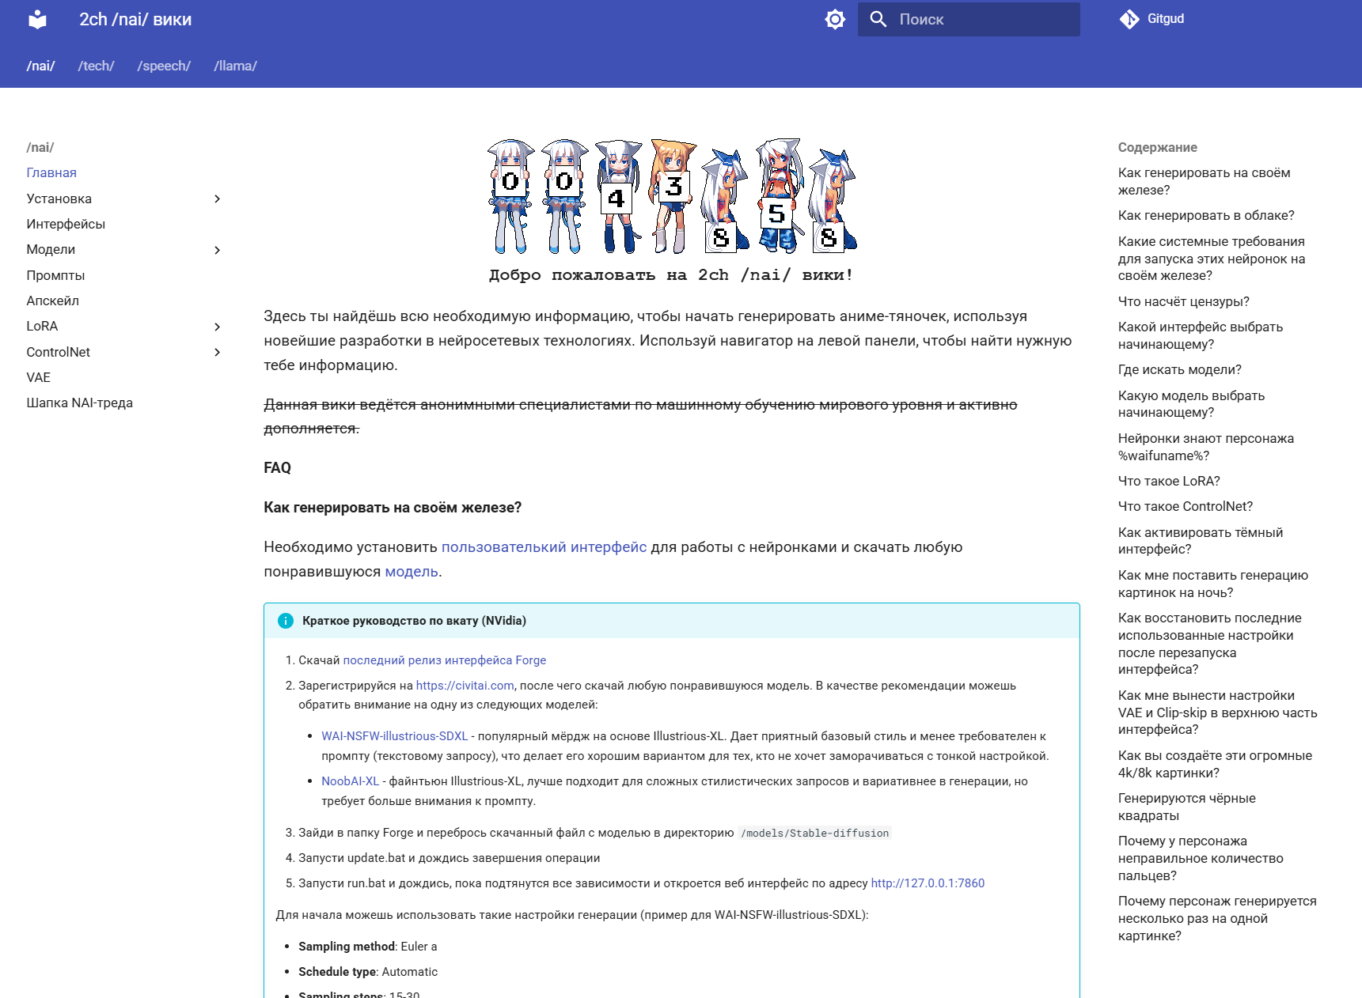The image size is (1362, 998).
Task: Jump to Что такое LoRA?
Action: click(x=1169, y=481)
